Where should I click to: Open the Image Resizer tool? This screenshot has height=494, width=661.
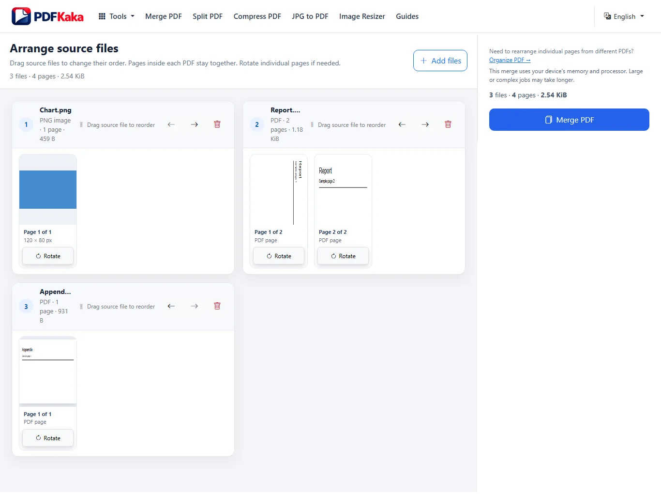pos(362,16)
